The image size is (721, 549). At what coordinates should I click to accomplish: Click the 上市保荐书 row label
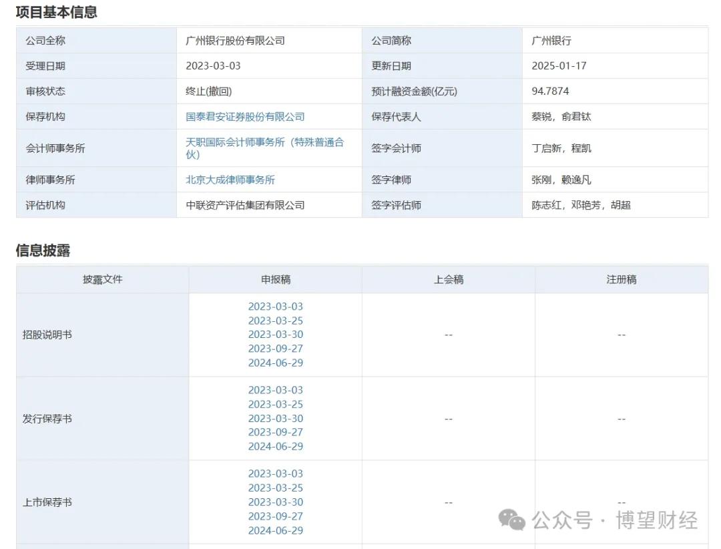(x=47, y=502)
